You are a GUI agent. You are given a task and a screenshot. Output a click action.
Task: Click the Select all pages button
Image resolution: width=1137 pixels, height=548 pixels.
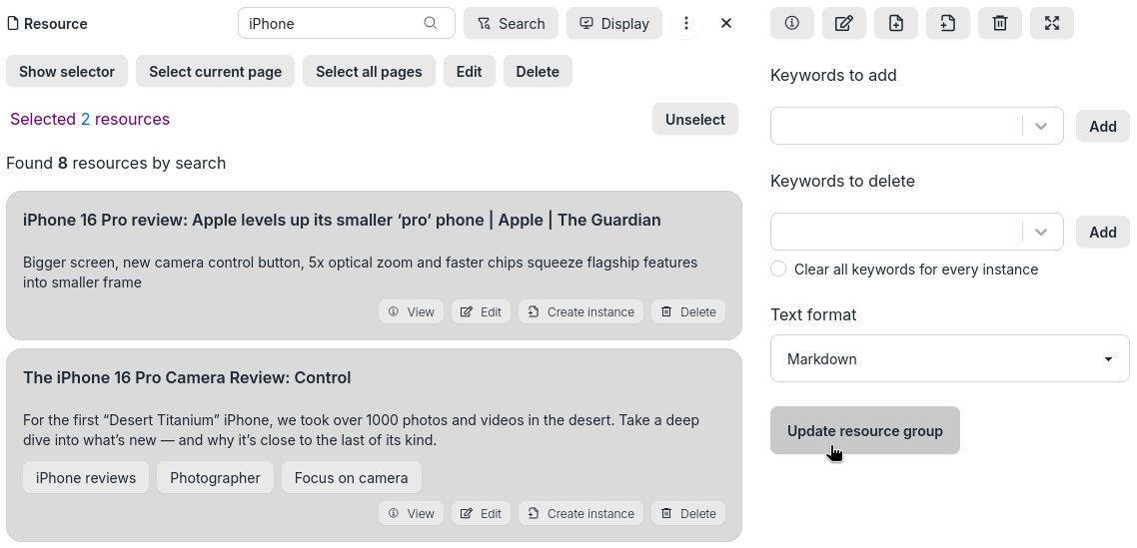click(369, 71)
